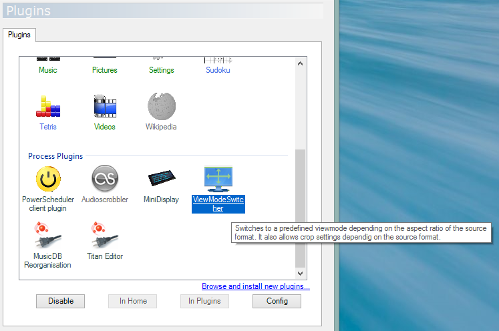Click the Settings plugin label
Screen dimensions: 499x331
162,70
